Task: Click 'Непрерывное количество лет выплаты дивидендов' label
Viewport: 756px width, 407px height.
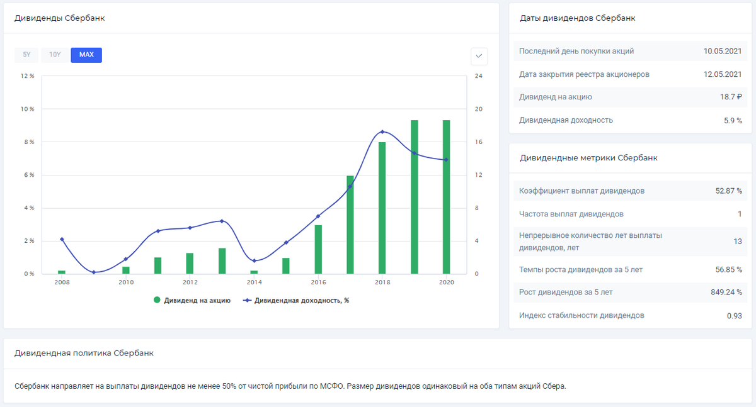Action: 590,242
